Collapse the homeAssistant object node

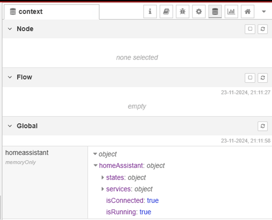[x=96, y=165]
